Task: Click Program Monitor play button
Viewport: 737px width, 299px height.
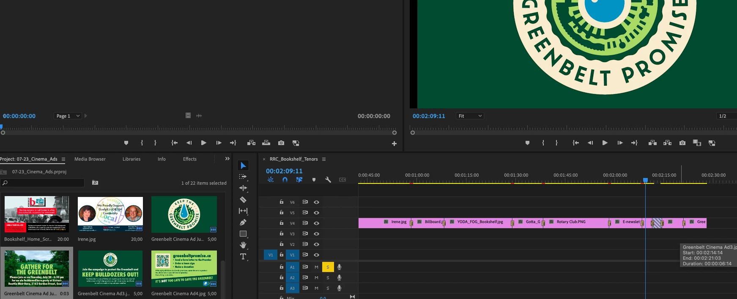Action: tap(605, 143)
